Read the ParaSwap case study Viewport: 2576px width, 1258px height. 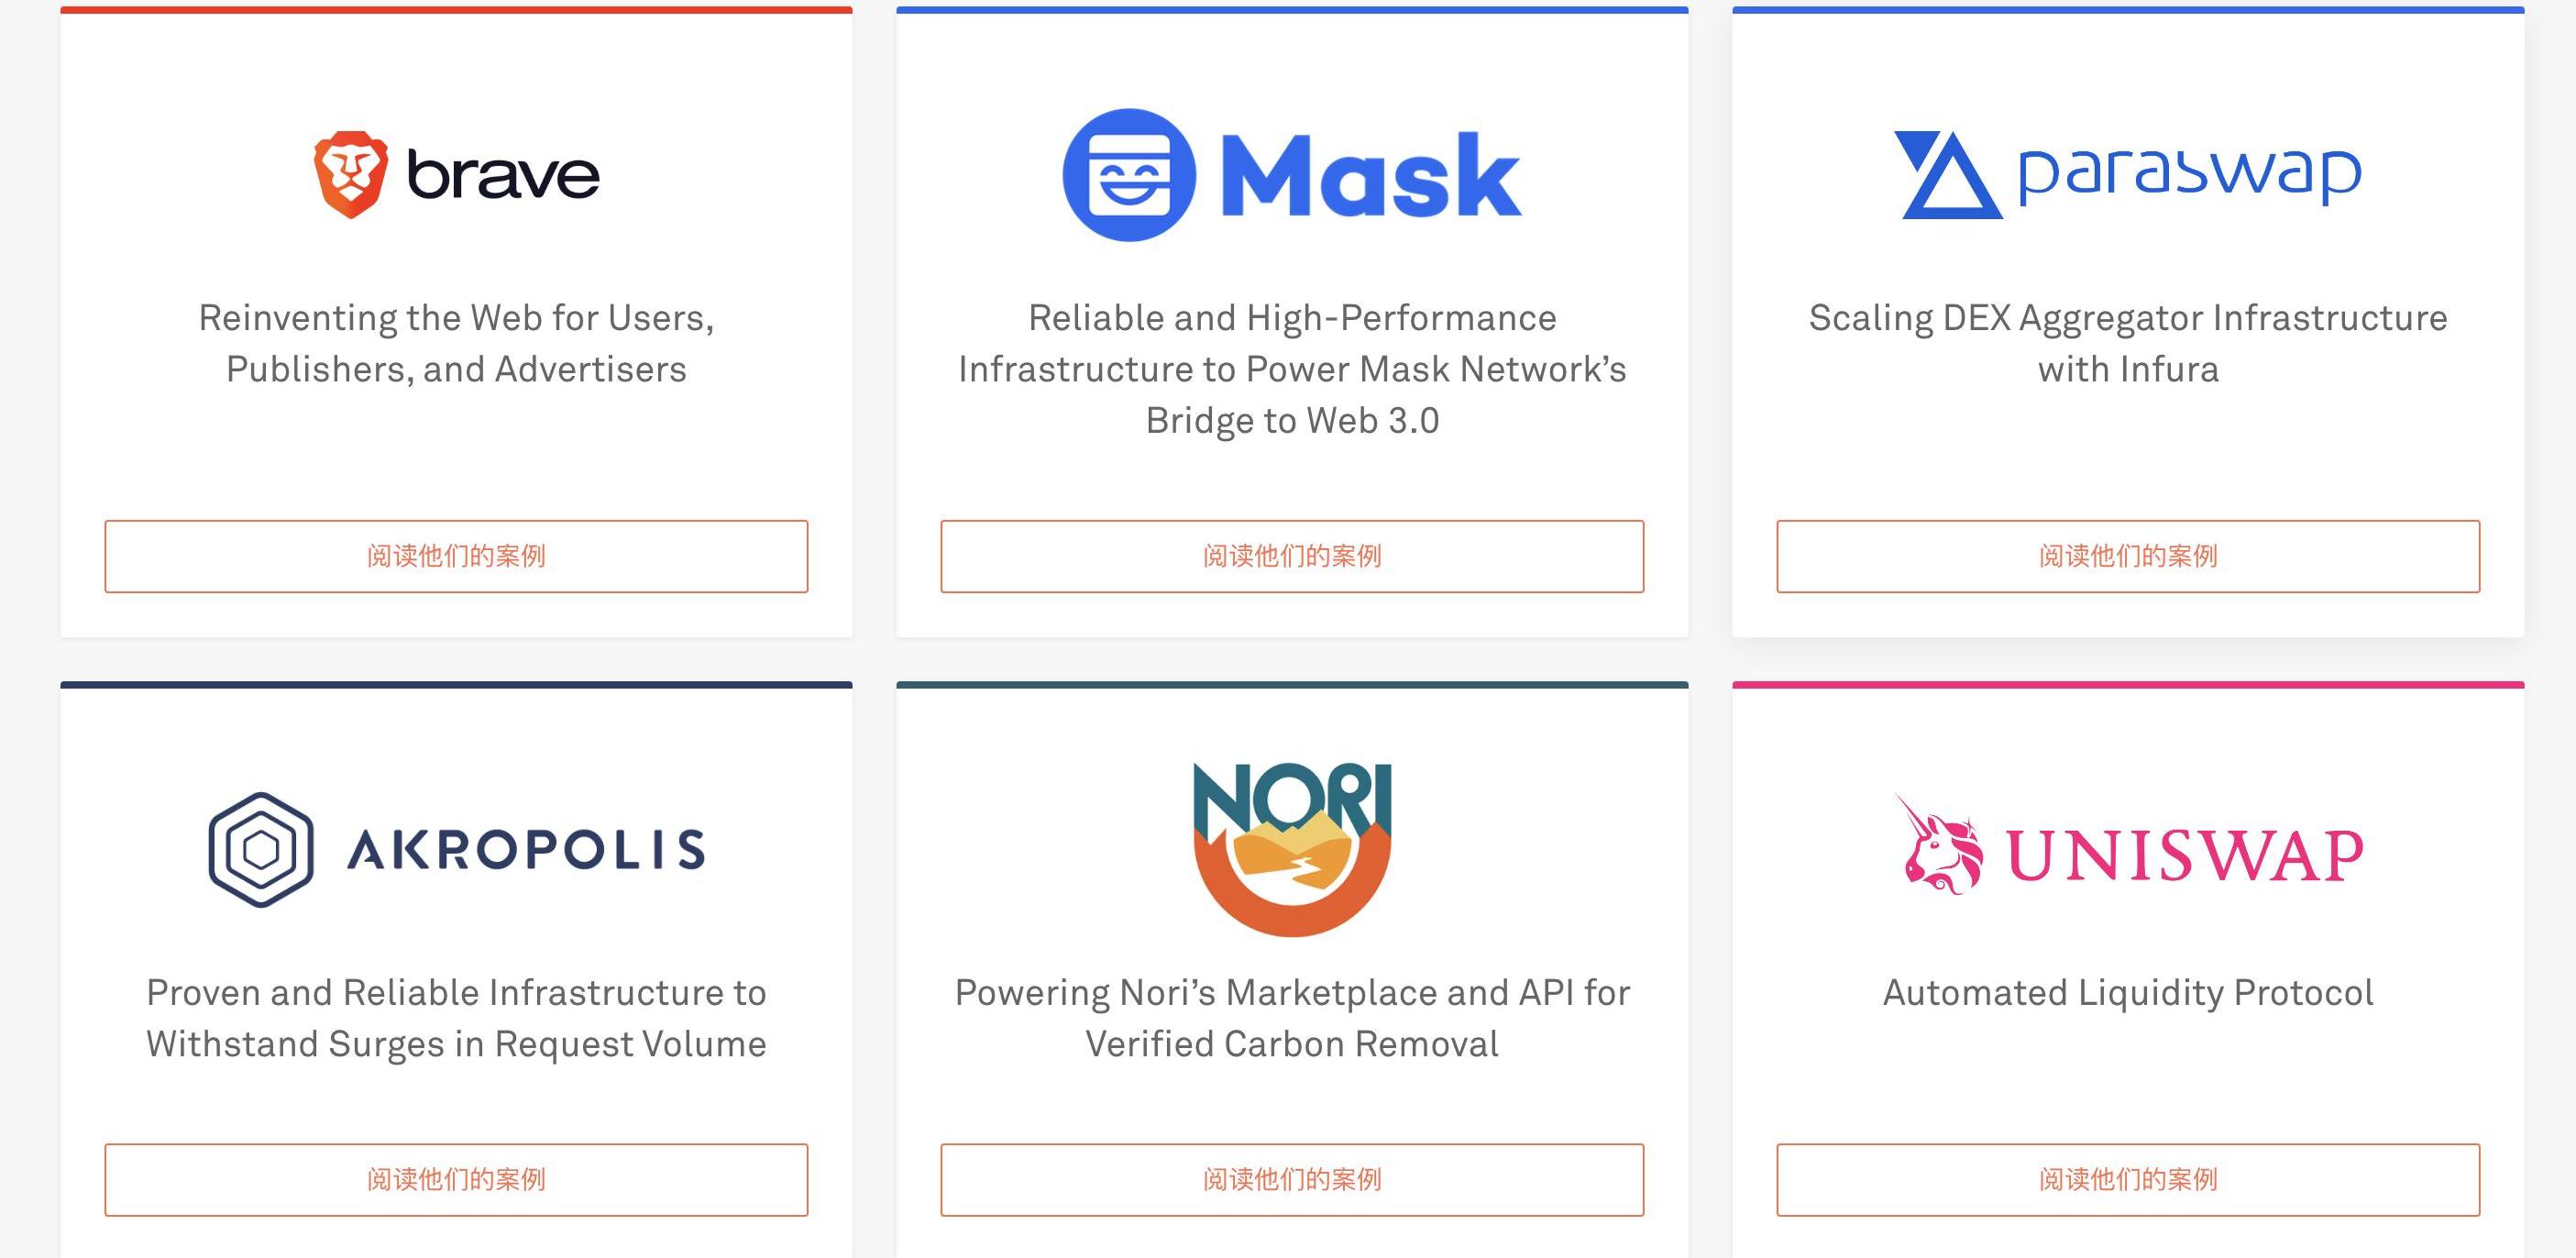[x=2128, y=556]
